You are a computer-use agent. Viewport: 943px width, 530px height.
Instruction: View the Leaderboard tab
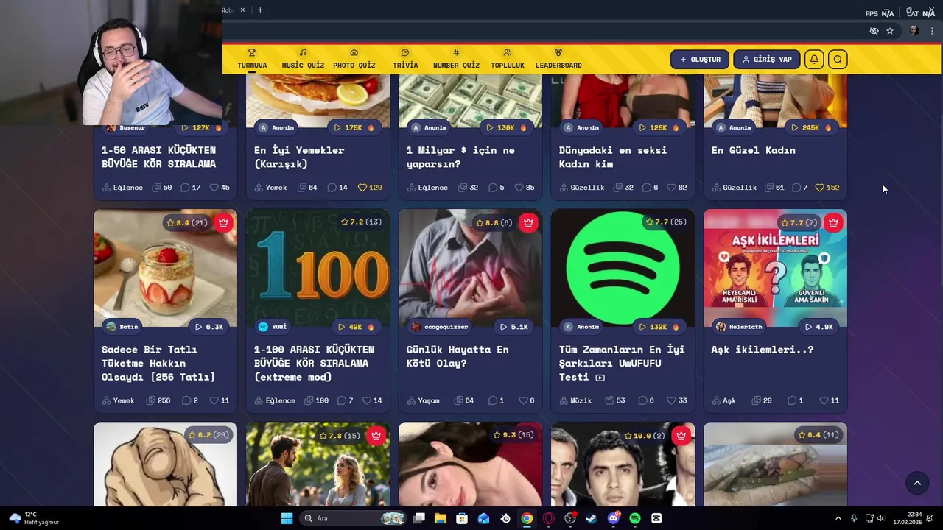coord(558,59)
